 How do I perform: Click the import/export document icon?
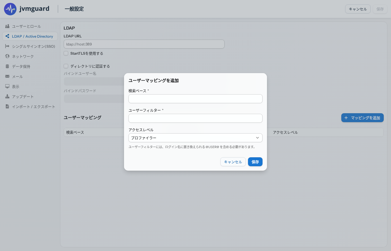[x=7, y=107]
